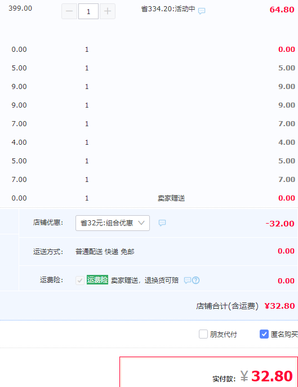298x387 pixels.
Task: Open the chat bubble icon beside 活动中
Action: (x=202, y=11)
